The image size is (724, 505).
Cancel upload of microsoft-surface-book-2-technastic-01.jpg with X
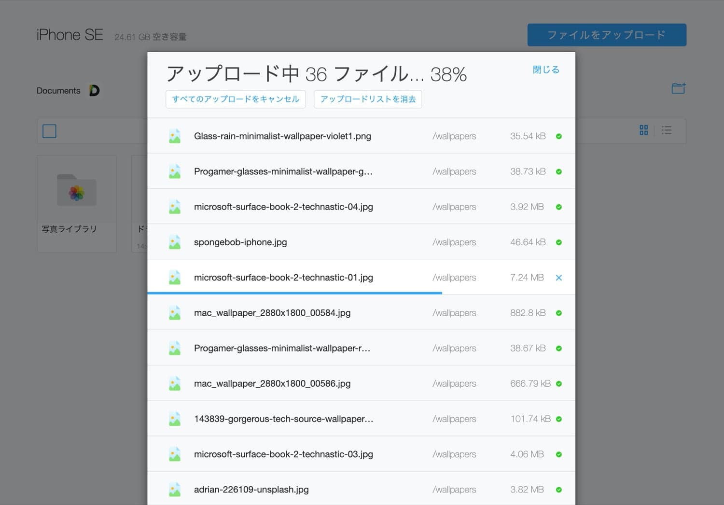[x=558, y=278]
